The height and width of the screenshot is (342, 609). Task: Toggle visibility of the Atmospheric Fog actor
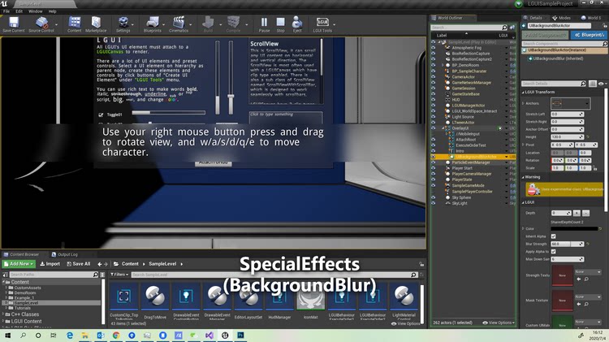pyautogui.click(x=433, y=48)
